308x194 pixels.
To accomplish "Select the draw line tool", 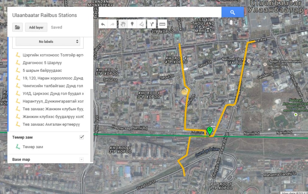I will (141, 24).
